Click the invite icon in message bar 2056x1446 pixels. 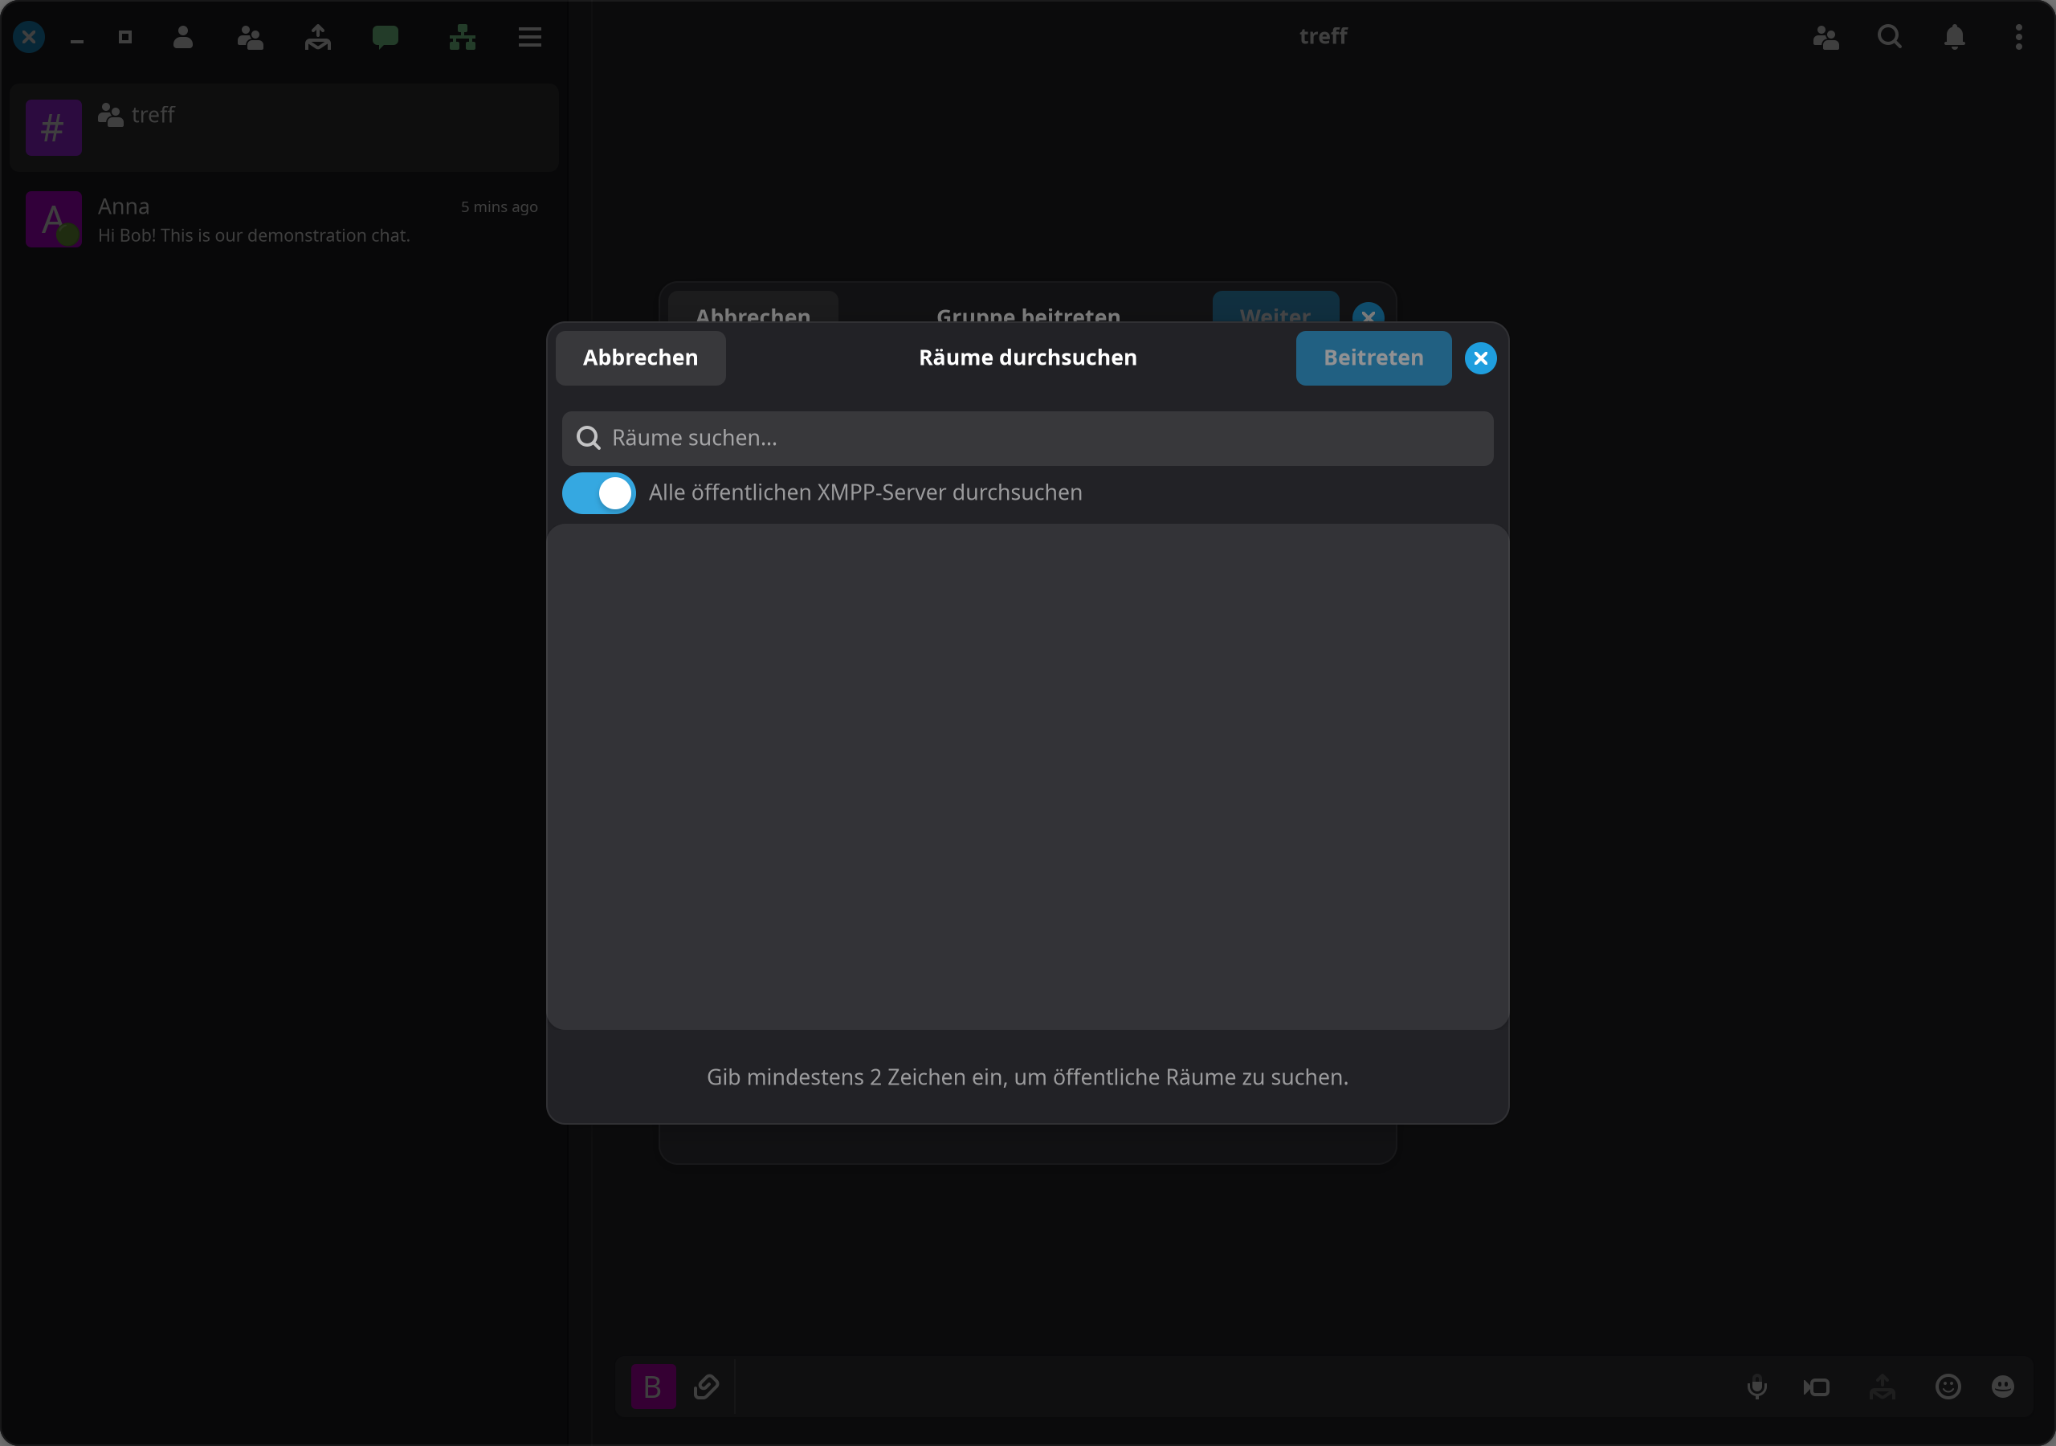click(1883, 1387)
